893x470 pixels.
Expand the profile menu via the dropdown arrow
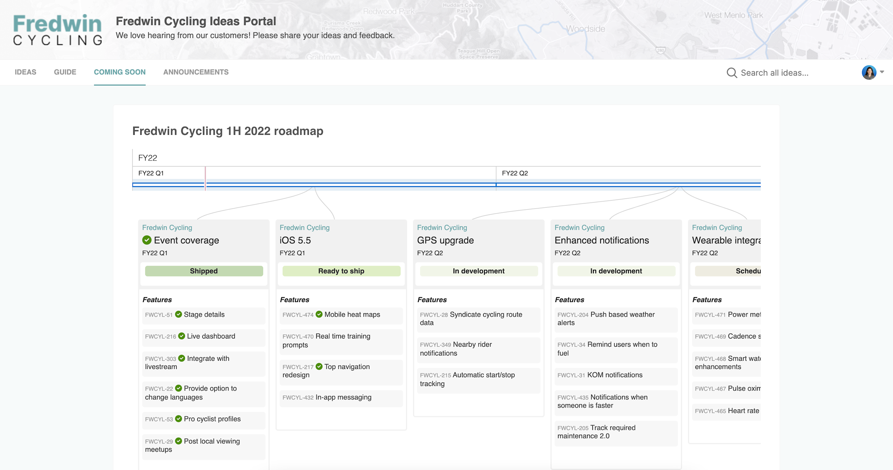tap(883, 72)
